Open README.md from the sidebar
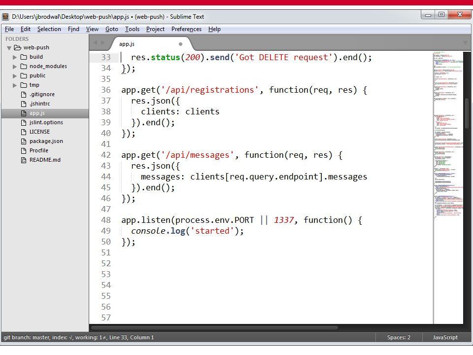 click(x=45, y=160)
